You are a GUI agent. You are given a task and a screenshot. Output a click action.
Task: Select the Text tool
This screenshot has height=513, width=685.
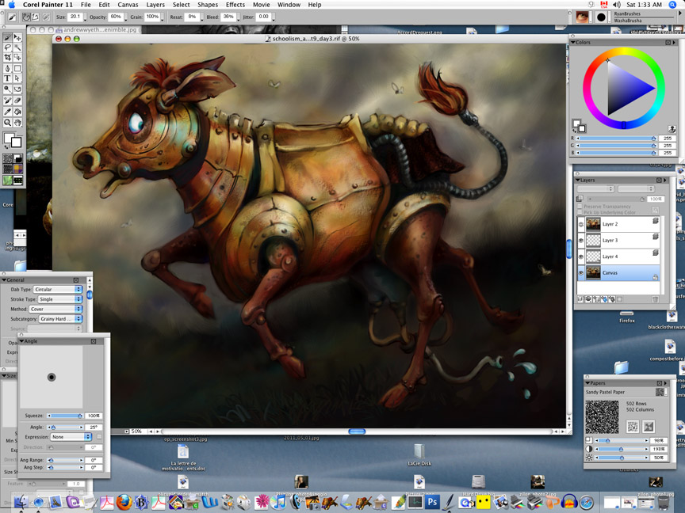(x=7, y=78)
